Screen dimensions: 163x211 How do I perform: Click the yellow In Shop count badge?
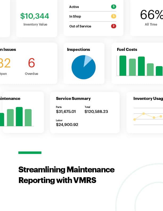point(113,16)
